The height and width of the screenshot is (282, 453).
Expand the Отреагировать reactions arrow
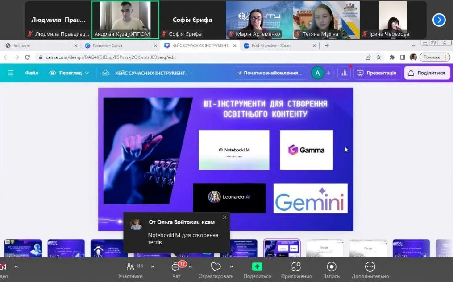(x=231, y=267)
